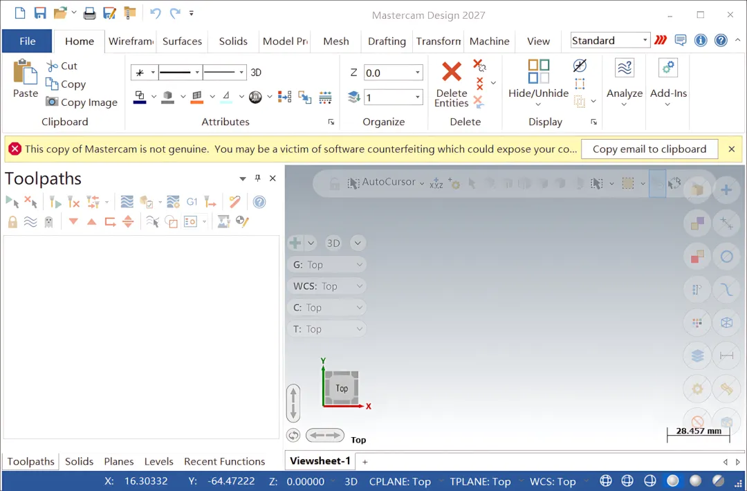Click Copy Image button

[x=82, y=102]
